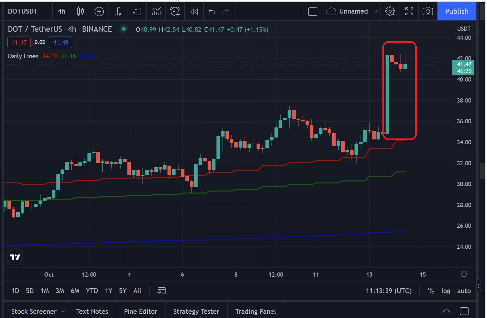Set the date range to 1Y
This screenshot has height=318, width=487.
108,291
